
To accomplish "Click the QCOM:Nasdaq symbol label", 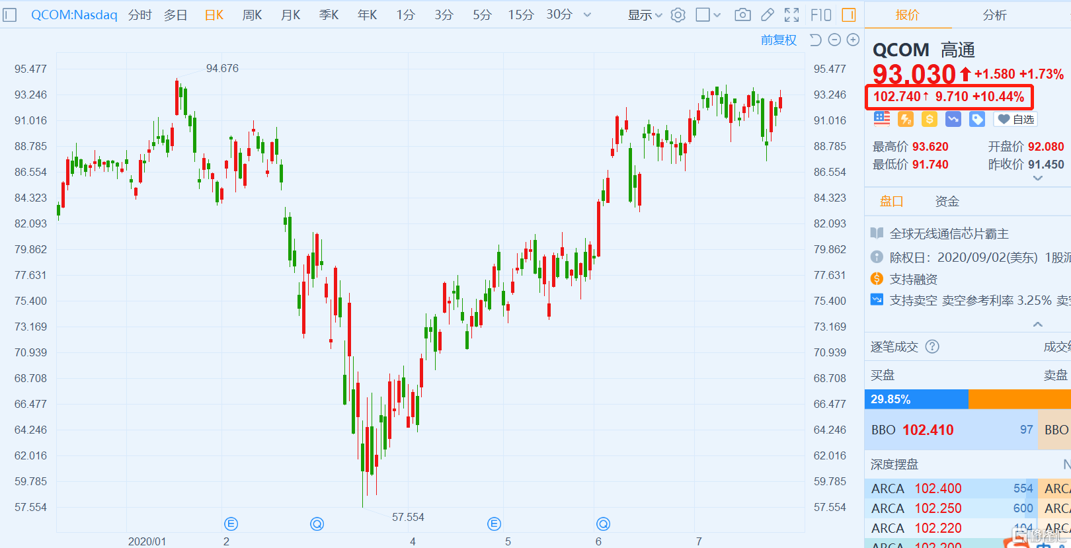I will click(x=74, y=15).
